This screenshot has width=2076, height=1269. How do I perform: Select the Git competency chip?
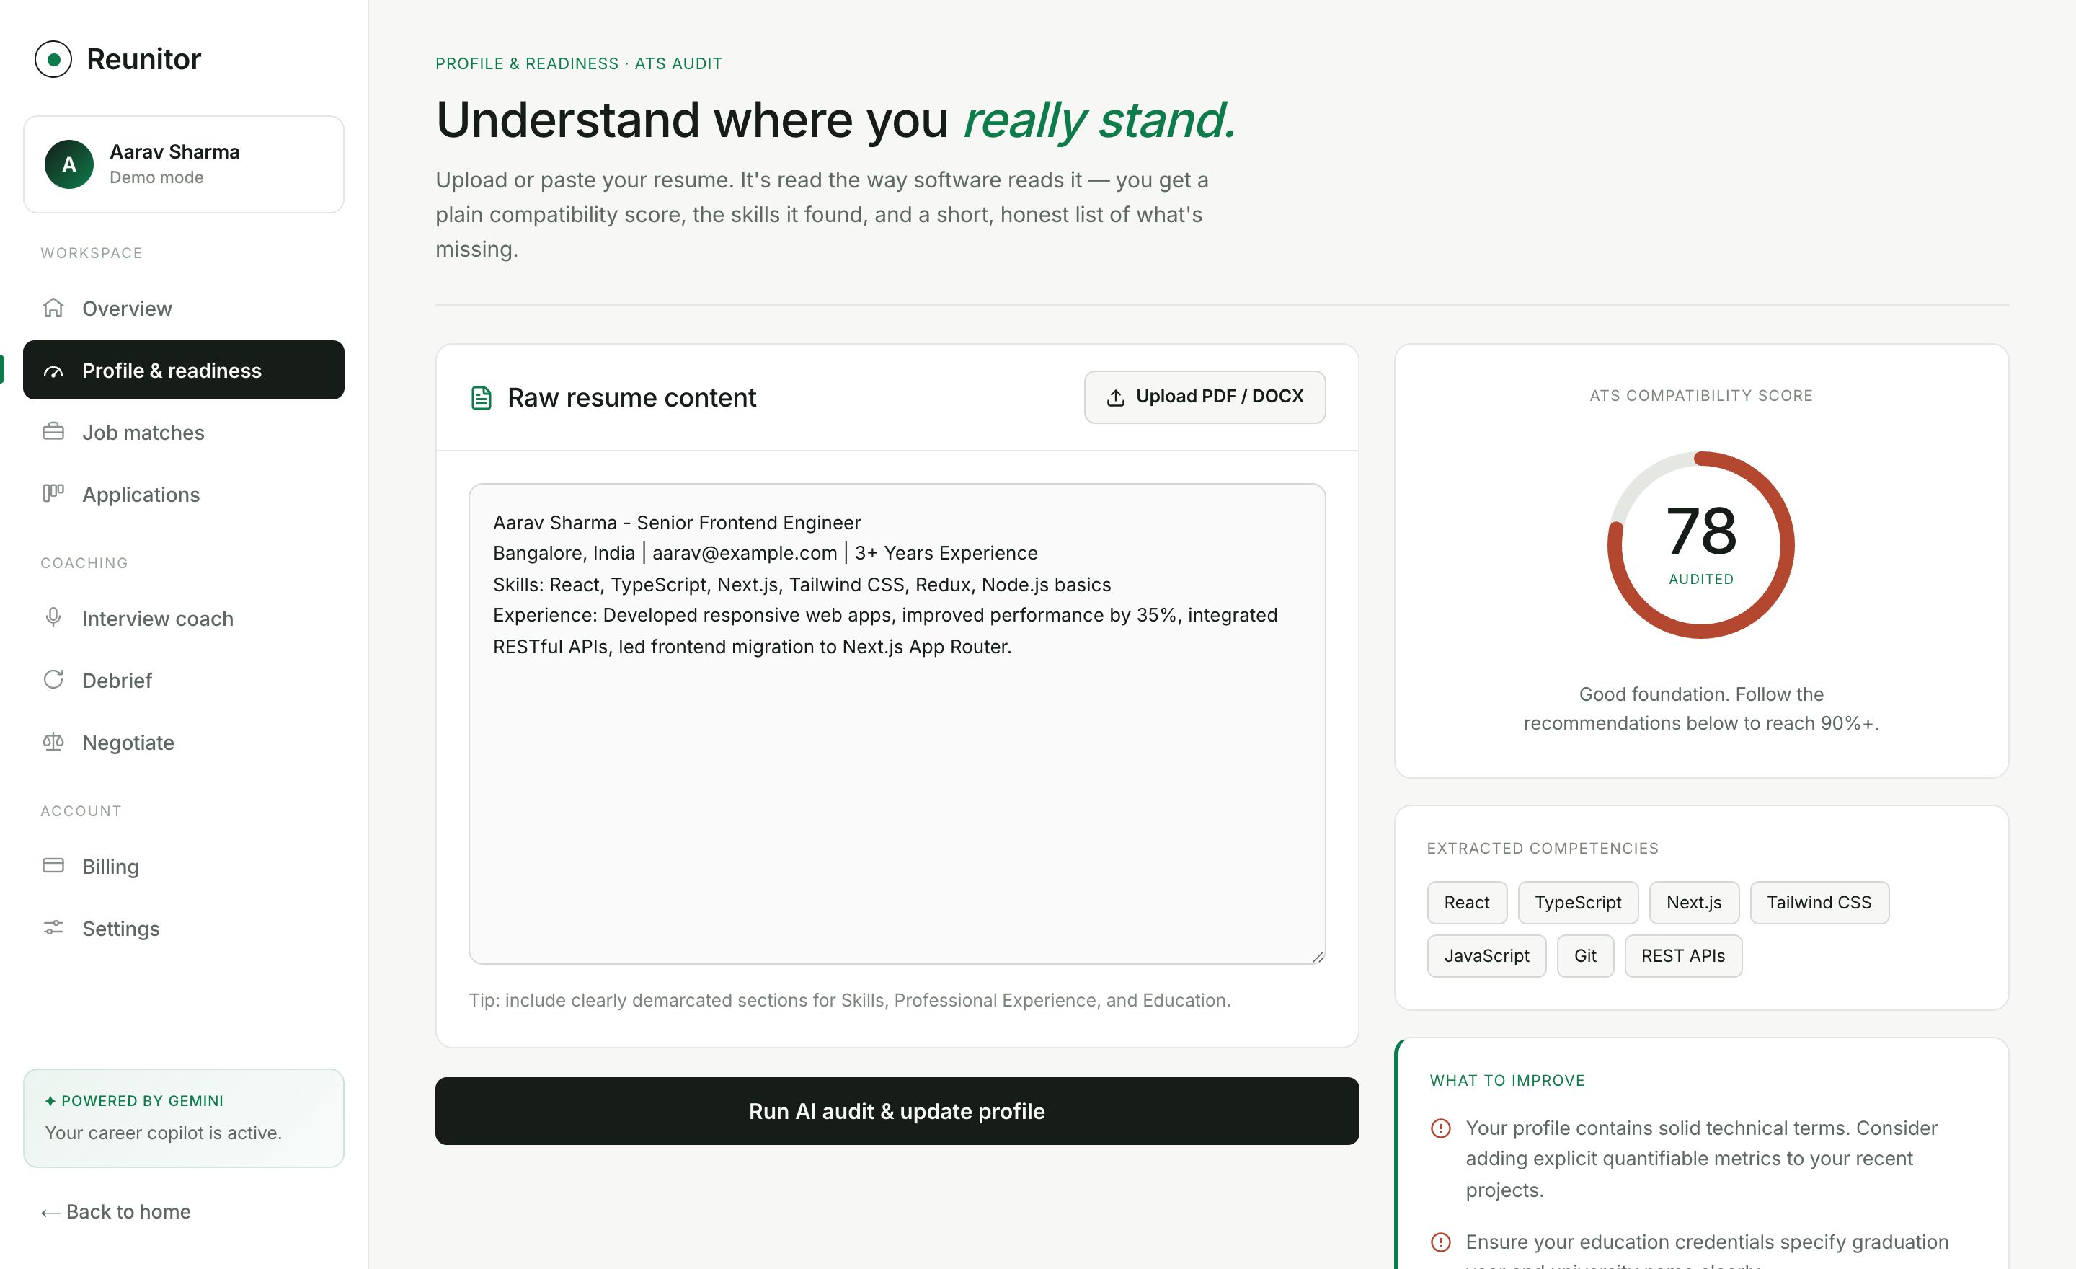pos(1585,955)
